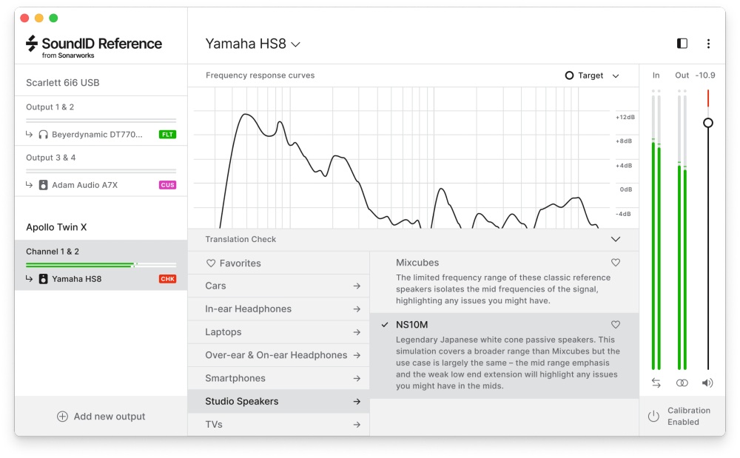Click the CHK badge on Yamaha HS8
The image size is (740, 458).
click(x=169, y=279)
